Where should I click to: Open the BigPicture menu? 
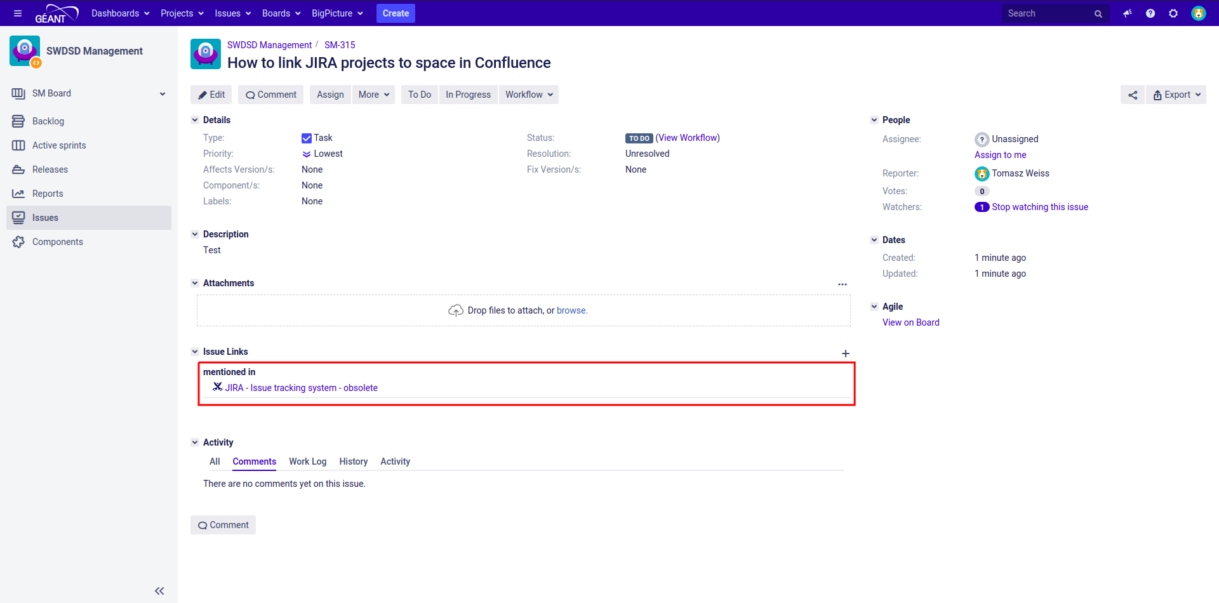[337, 13]
